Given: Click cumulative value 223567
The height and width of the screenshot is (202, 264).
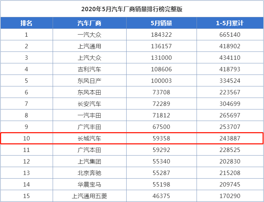Looking at the screenshot, I should [x=230, y=92].
